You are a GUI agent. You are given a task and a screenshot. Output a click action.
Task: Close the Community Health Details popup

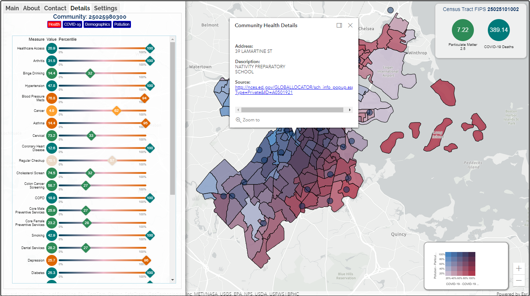coord(350,25)
